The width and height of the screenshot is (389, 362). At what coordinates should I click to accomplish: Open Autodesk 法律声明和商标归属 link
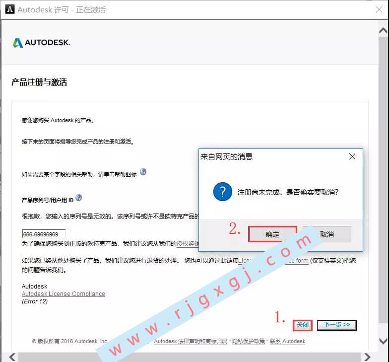tap(191, 342)
